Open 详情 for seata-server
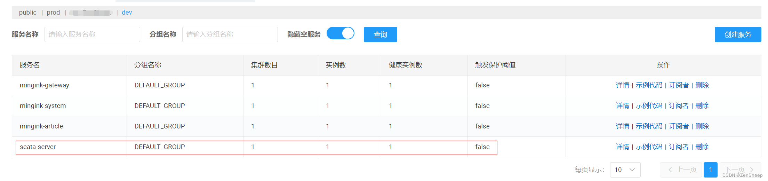This screenshot has width=768, height=181. tap(622, 147)
